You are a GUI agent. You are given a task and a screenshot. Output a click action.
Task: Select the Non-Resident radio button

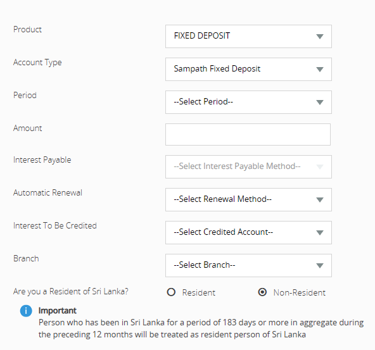pyautogui.click(x=262, y=292)
